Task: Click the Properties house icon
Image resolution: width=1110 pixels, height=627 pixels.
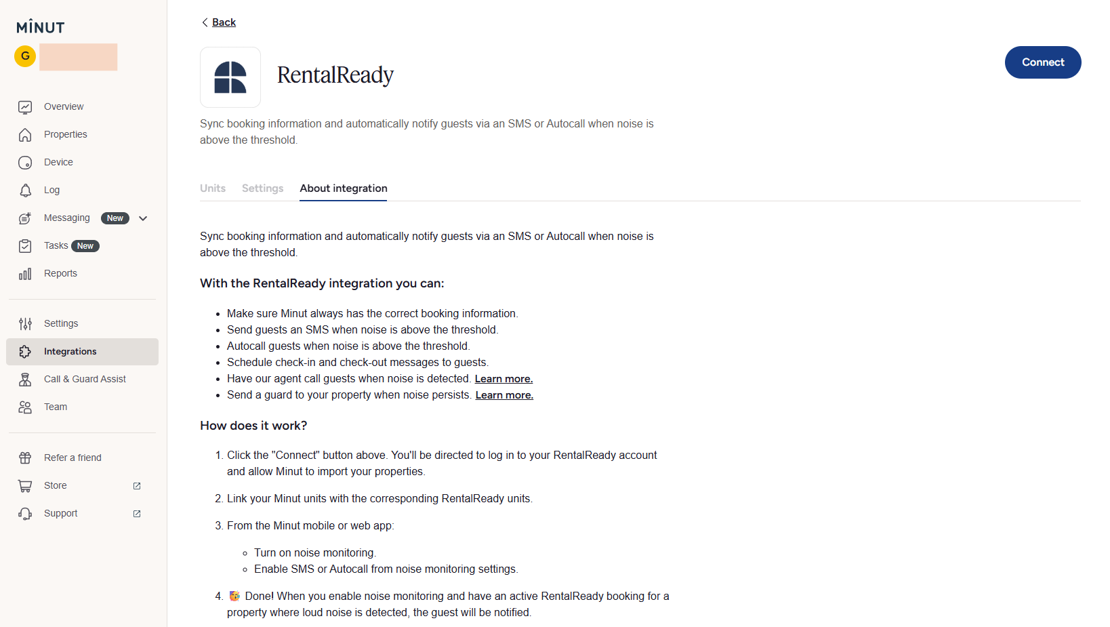Action: click(x=25, y=135)
